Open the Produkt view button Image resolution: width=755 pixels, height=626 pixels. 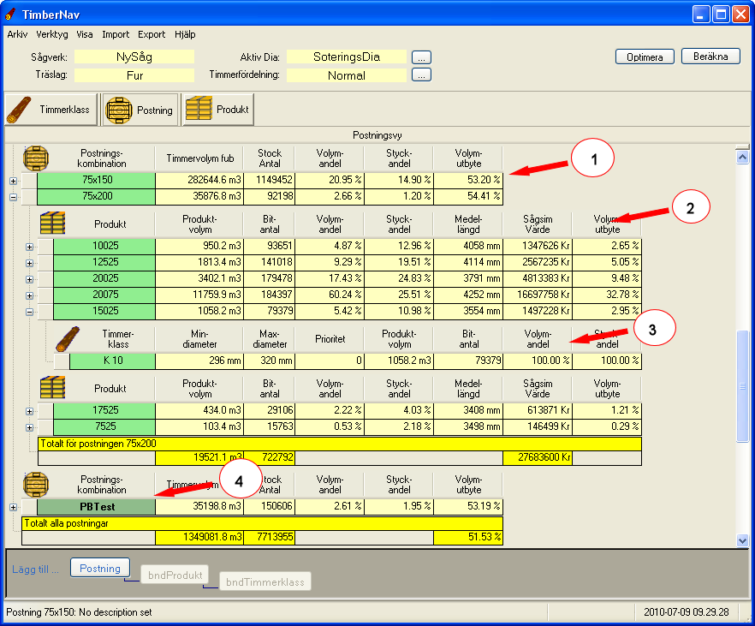click(218, 110)
